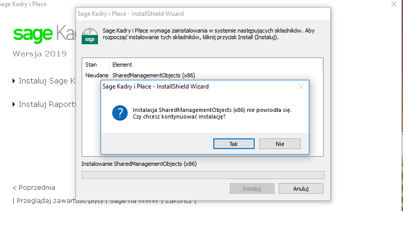The width and height of the screenshot is (418, 234).
Task: Open Instaluj Sage K link in launcher
Action: [47, 81]
